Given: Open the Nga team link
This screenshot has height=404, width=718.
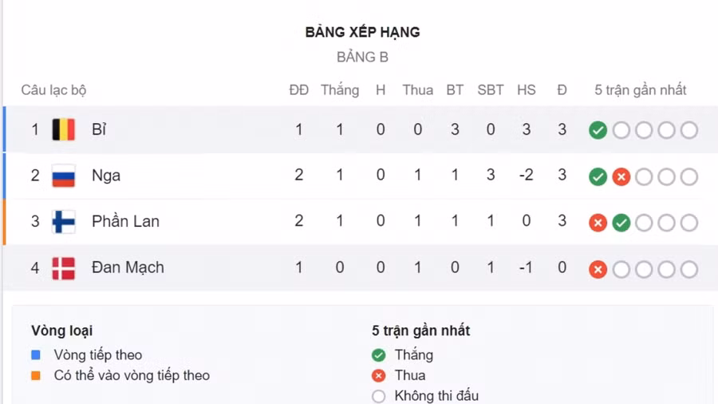Looking at the screenshot, I should click(x=106, y=176).
